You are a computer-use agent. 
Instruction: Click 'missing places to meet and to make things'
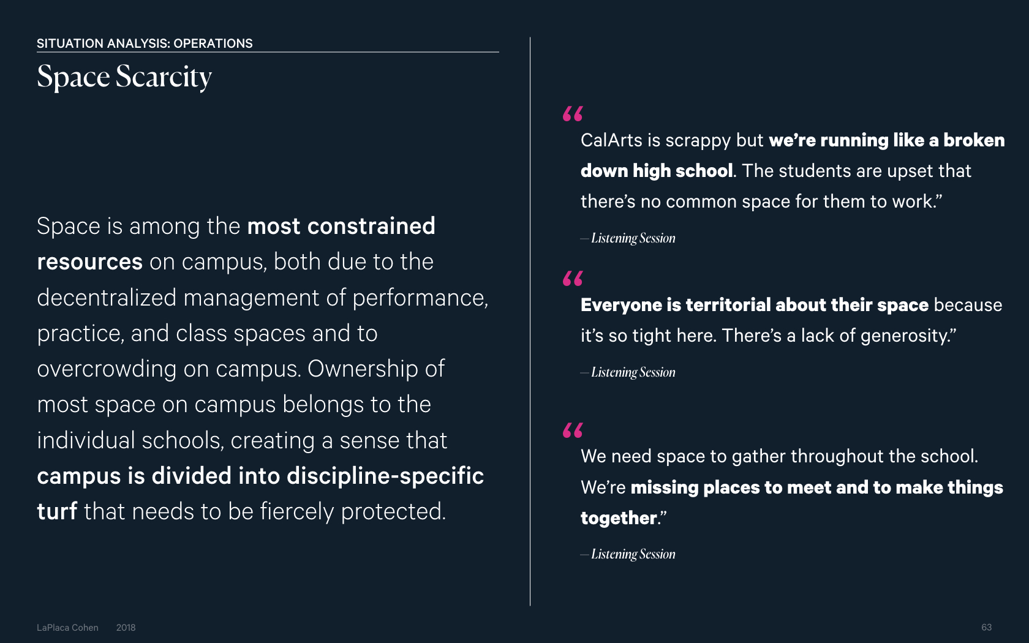[817, 487]
